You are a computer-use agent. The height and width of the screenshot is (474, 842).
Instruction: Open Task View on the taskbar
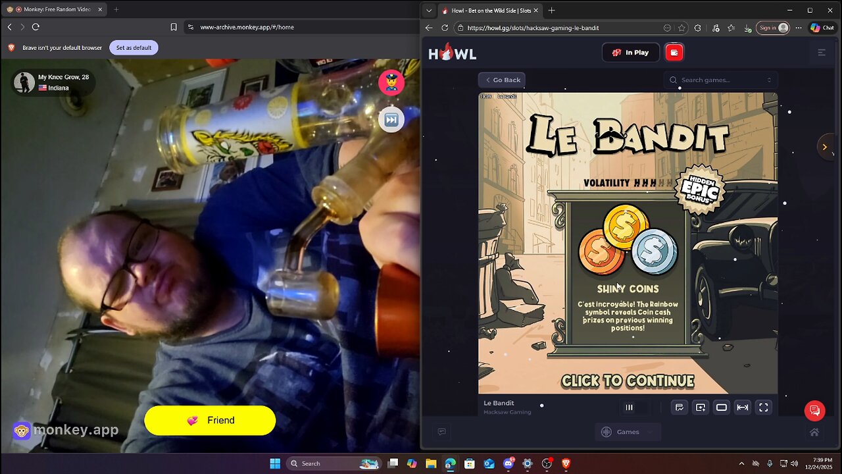(393, 463)
